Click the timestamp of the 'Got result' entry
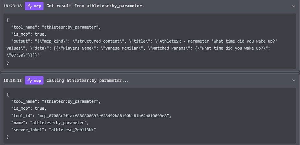300x145 pixels. click(x=13, y=6)
